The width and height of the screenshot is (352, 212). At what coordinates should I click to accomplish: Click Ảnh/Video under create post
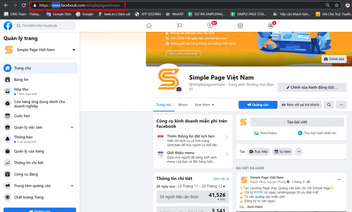pos(265,133)
